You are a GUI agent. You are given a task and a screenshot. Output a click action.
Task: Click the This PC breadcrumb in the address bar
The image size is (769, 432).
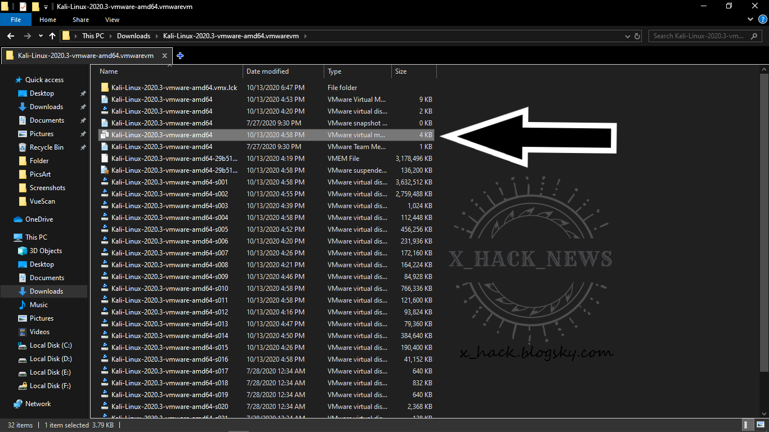93,36
